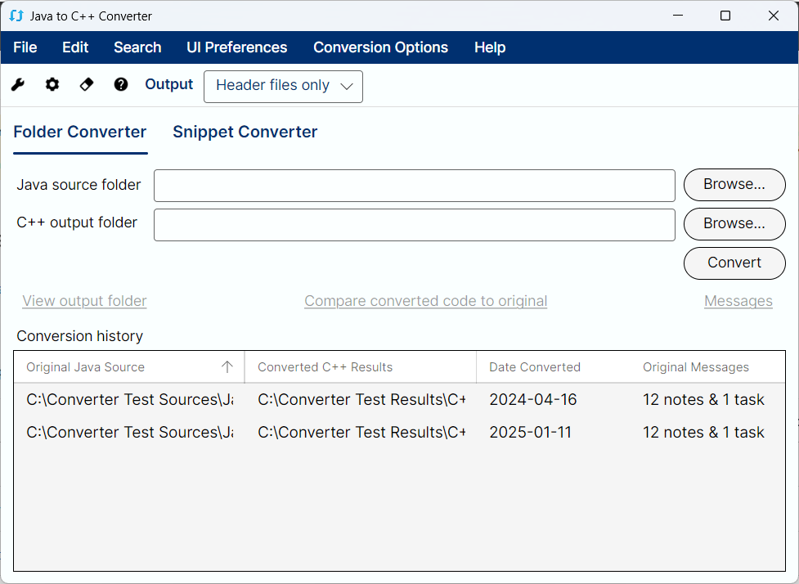The image size is (799, 584).
Task: Click the Convert button
Action: (x=734, y=263)
